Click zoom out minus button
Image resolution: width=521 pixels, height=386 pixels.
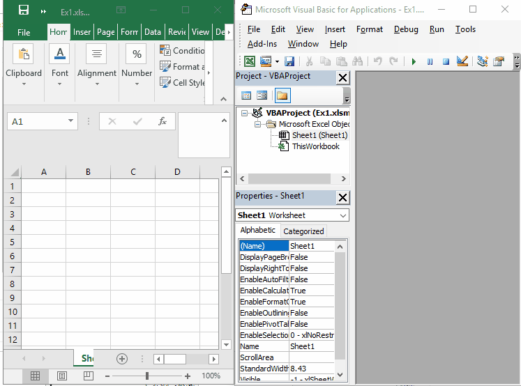click(x=107, y=376)
